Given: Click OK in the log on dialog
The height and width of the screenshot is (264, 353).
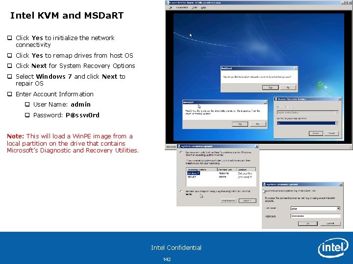Looking at the screenshot, I should 308,223.
